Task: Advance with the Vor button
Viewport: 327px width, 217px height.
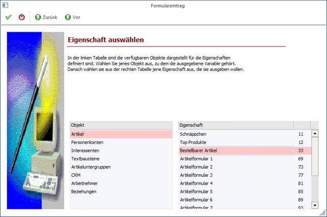Action: (x=72, y=17)
